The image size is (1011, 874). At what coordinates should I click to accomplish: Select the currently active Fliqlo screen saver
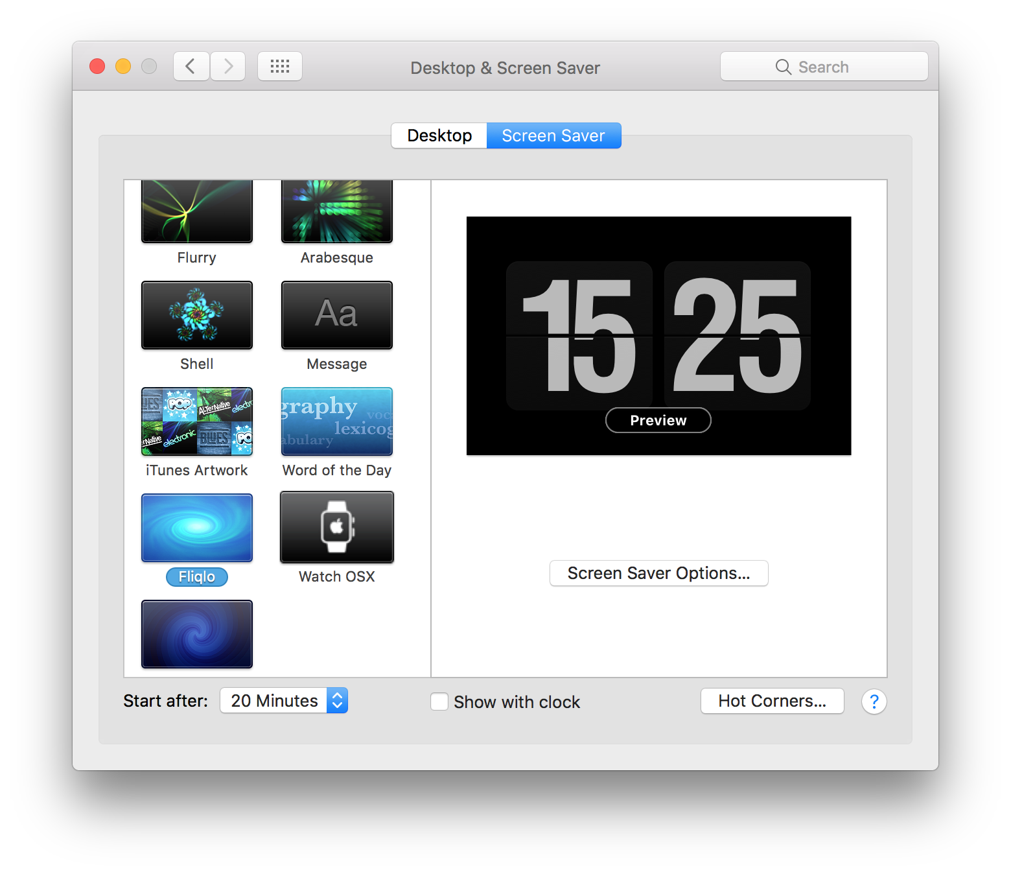pos(196,527)
